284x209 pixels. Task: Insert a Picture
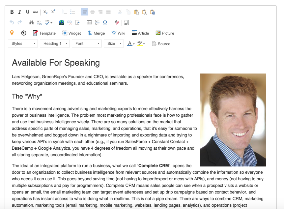click(x=165, y=33)
